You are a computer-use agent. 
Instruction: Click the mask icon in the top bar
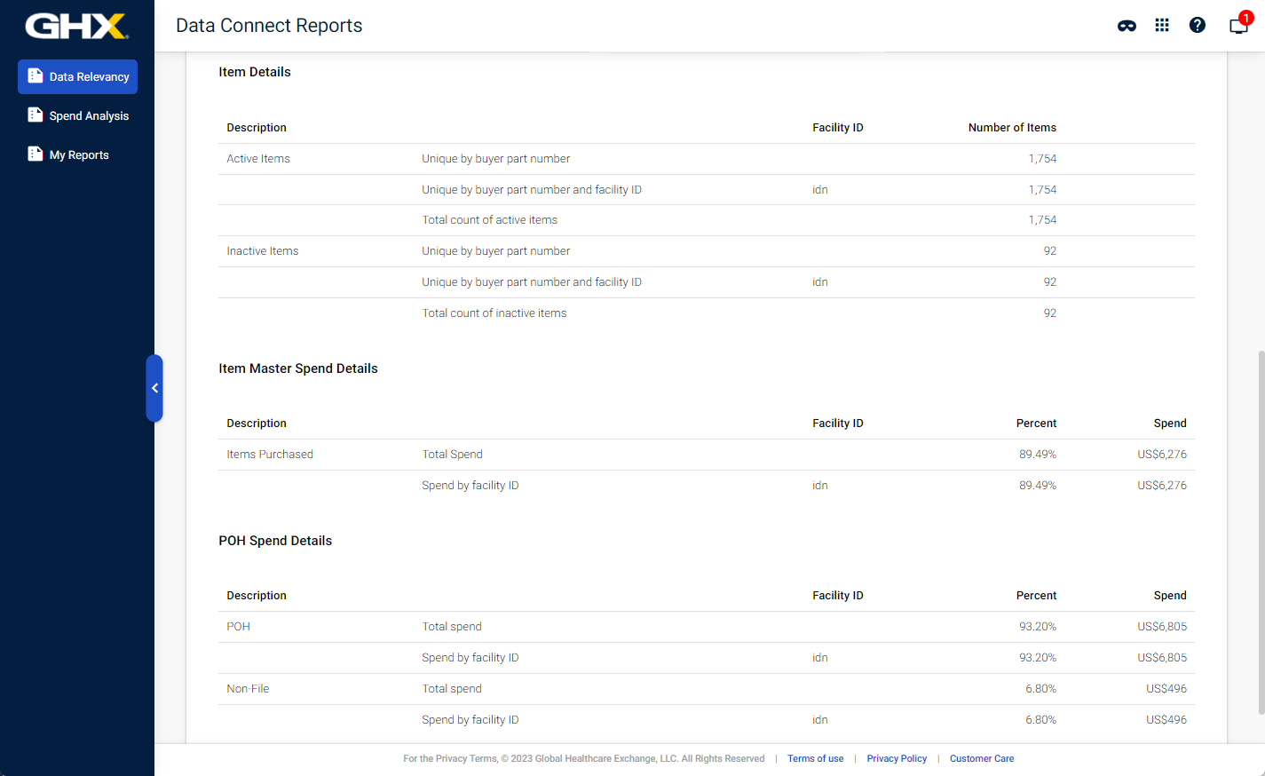[1127, 26]
